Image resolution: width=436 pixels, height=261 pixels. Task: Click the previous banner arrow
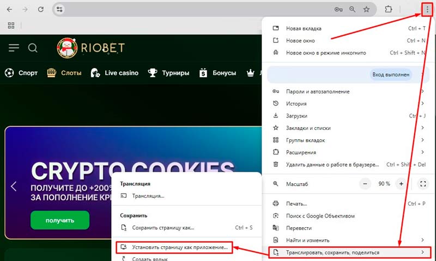pos(13,186)
